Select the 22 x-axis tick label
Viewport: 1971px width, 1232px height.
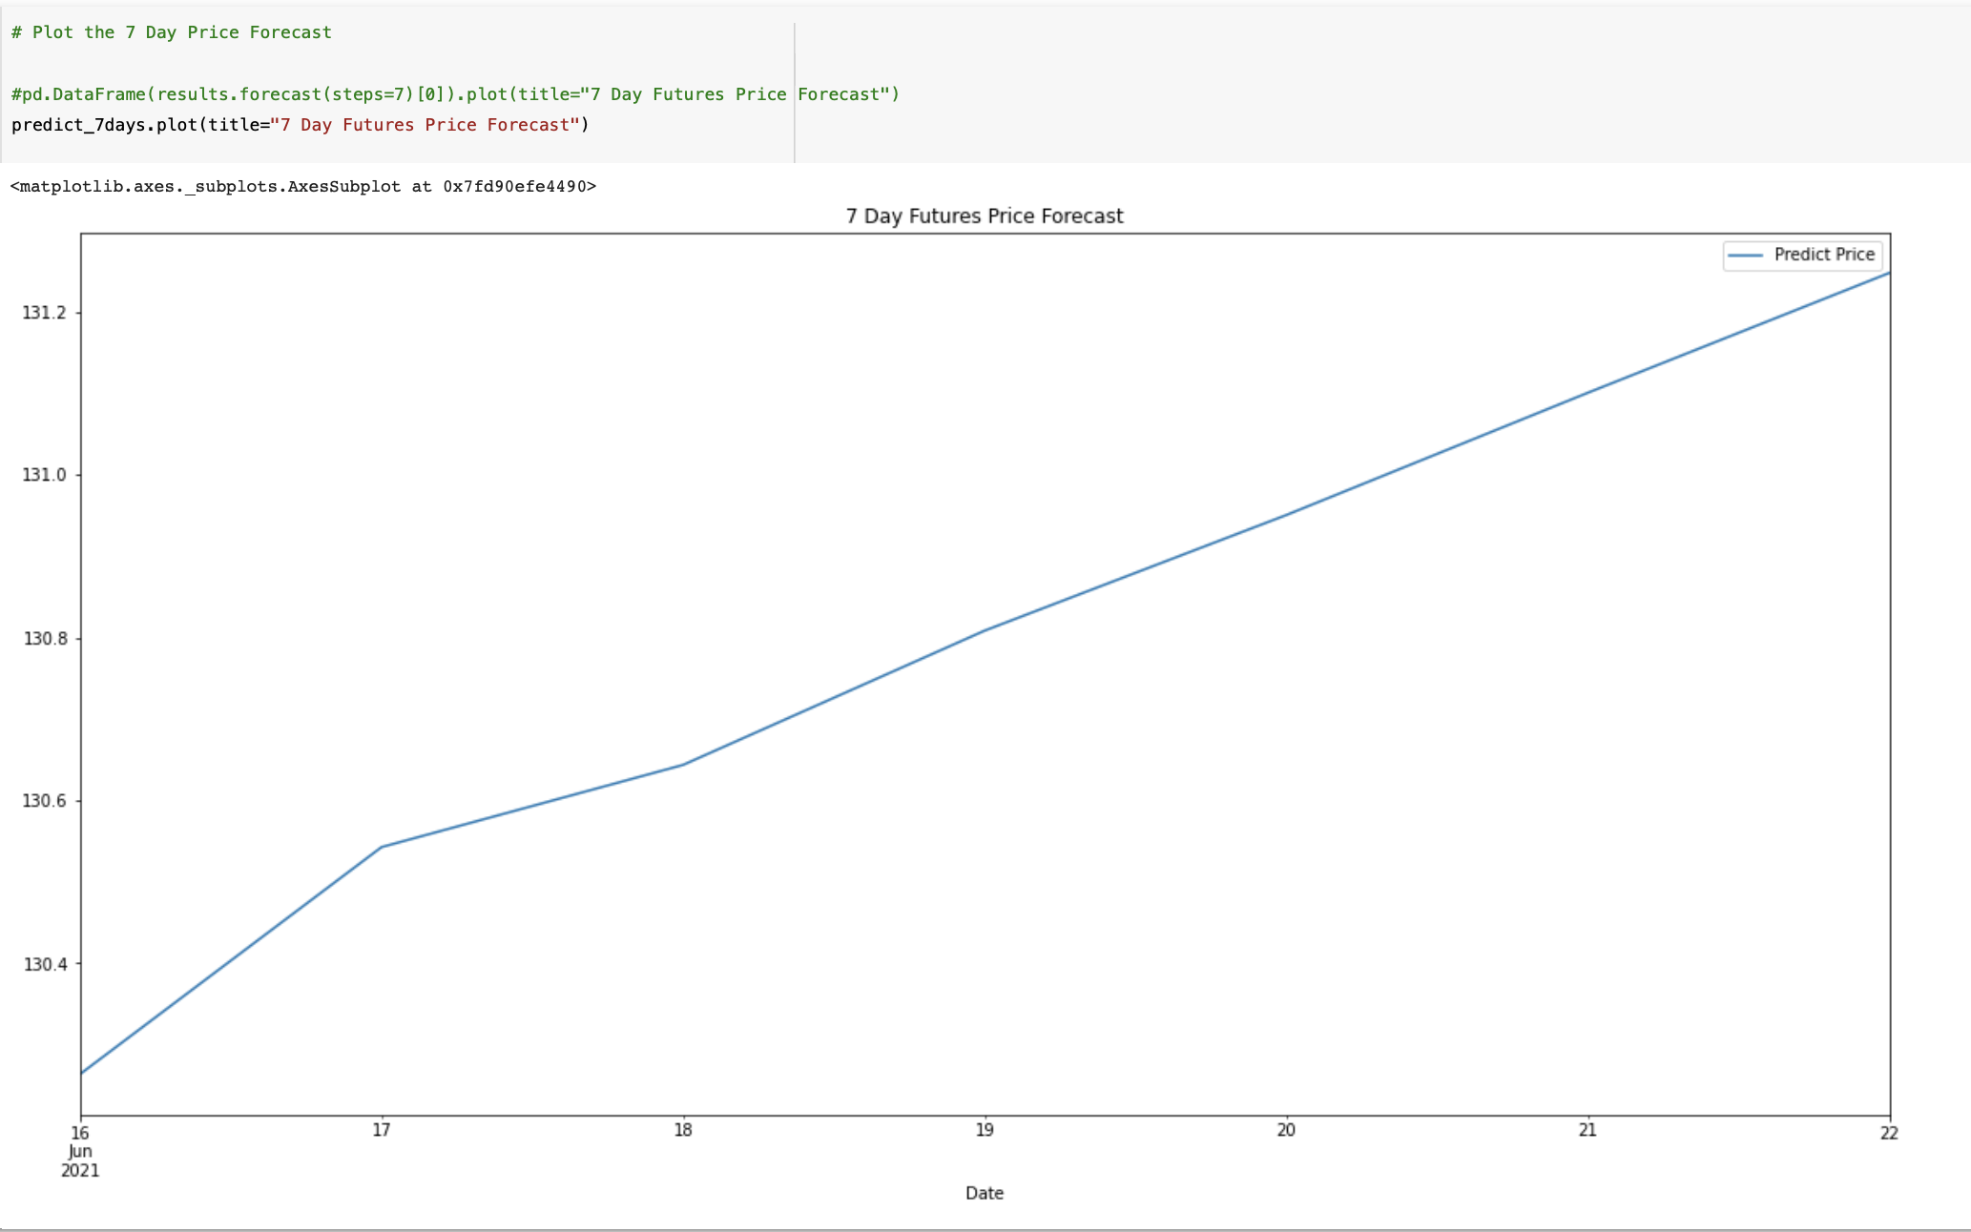tap(1890, 1131)
